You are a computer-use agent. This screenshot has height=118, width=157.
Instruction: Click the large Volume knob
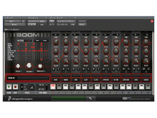[29, 66]
